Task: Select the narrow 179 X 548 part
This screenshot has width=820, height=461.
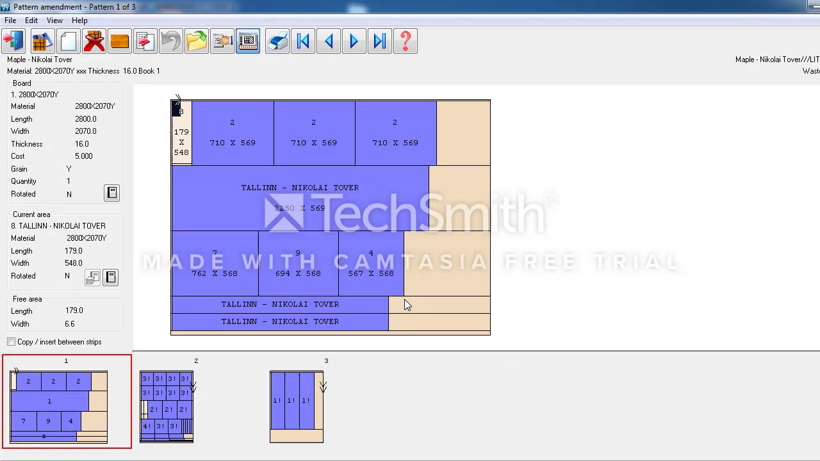Action: click(x=181, y=132)
